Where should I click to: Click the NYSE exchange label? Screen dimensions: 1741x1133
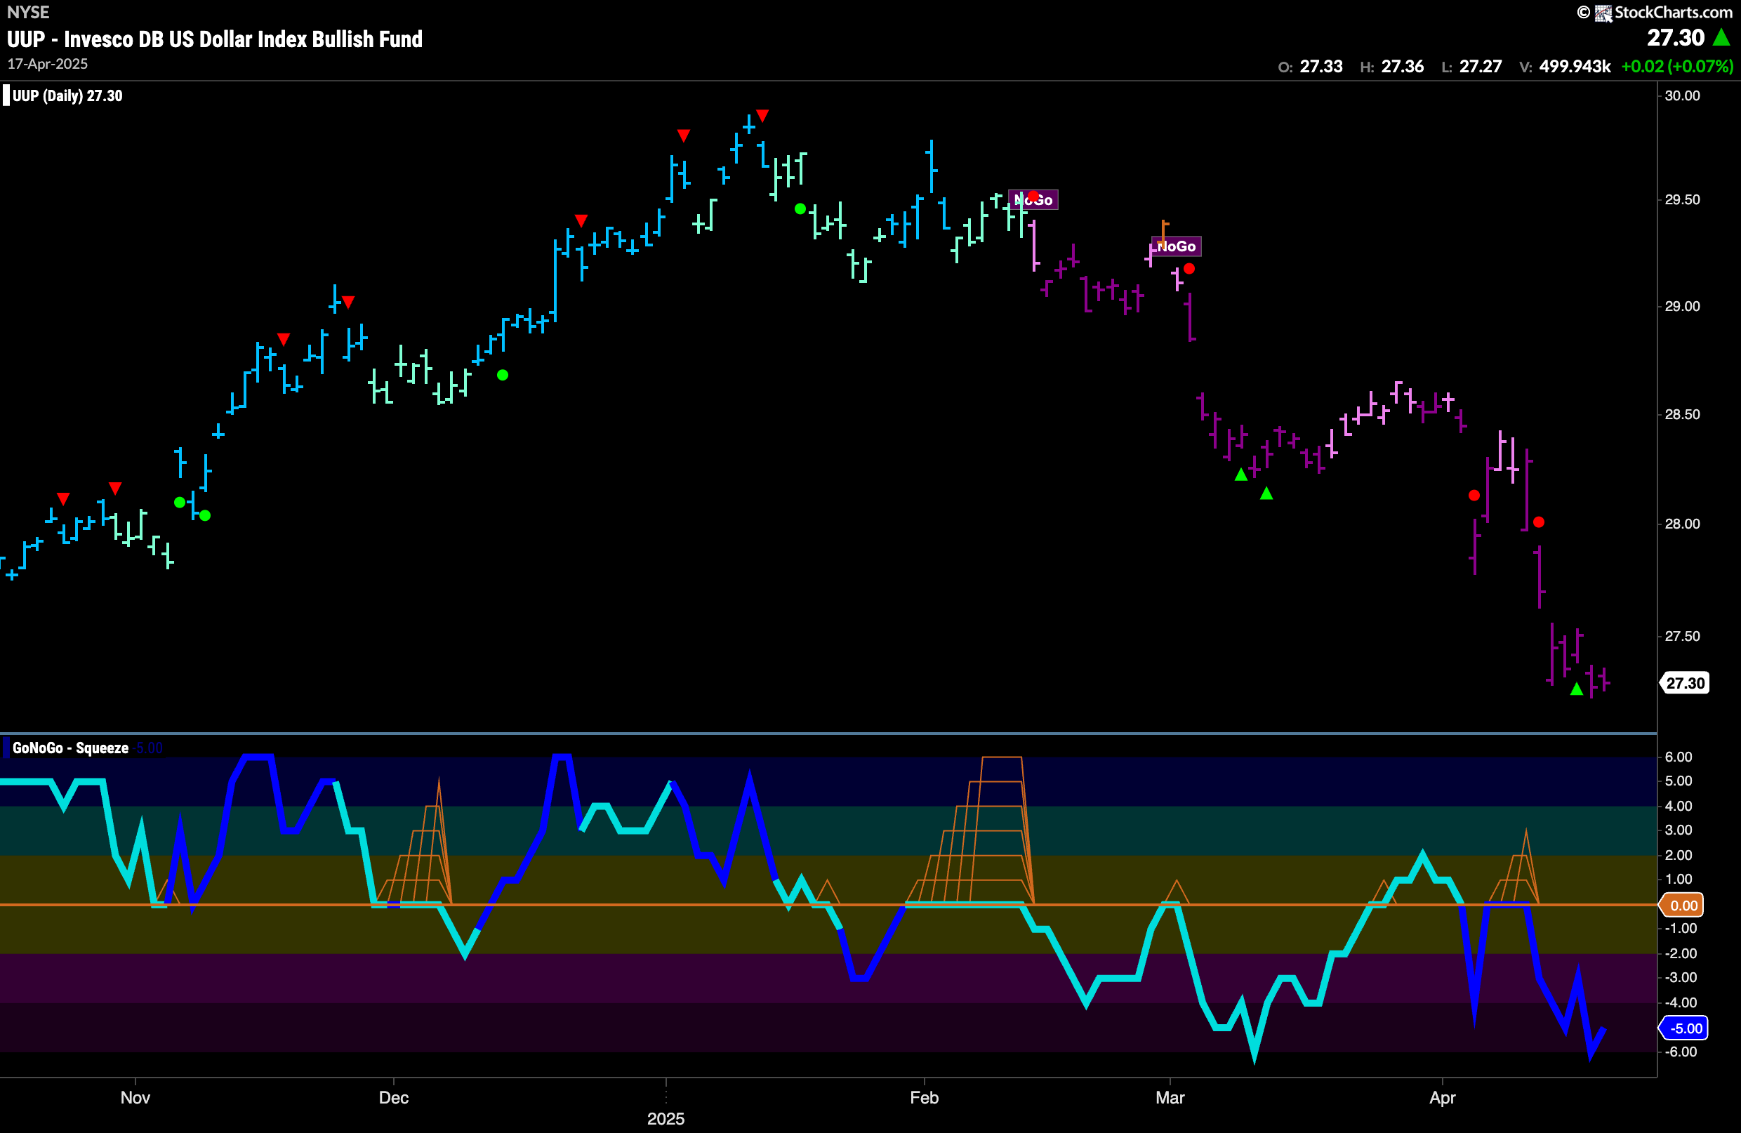tap(28, 12)
